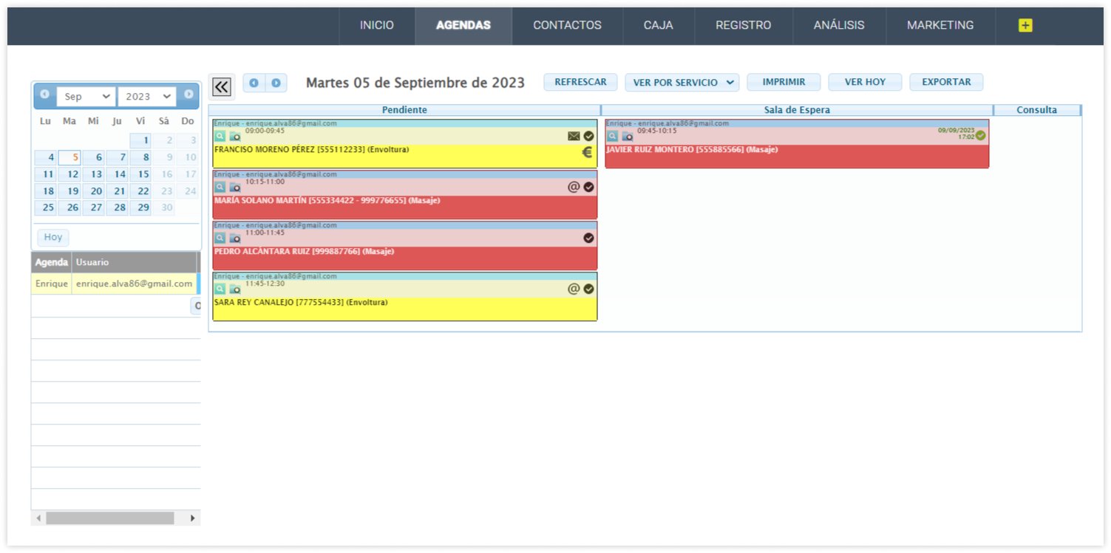Click the yellow plus icon in top navigation

point(1025,25)
